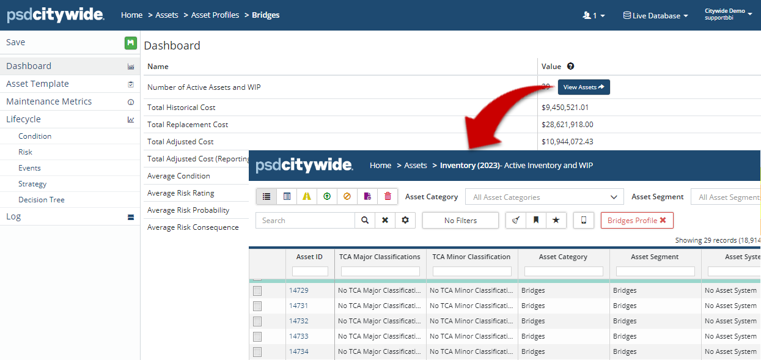Image resolution: width=761 pixels, height=360 pixels.
Task: Click the TCA Major Classifications filter box
Action: (380, 271)
